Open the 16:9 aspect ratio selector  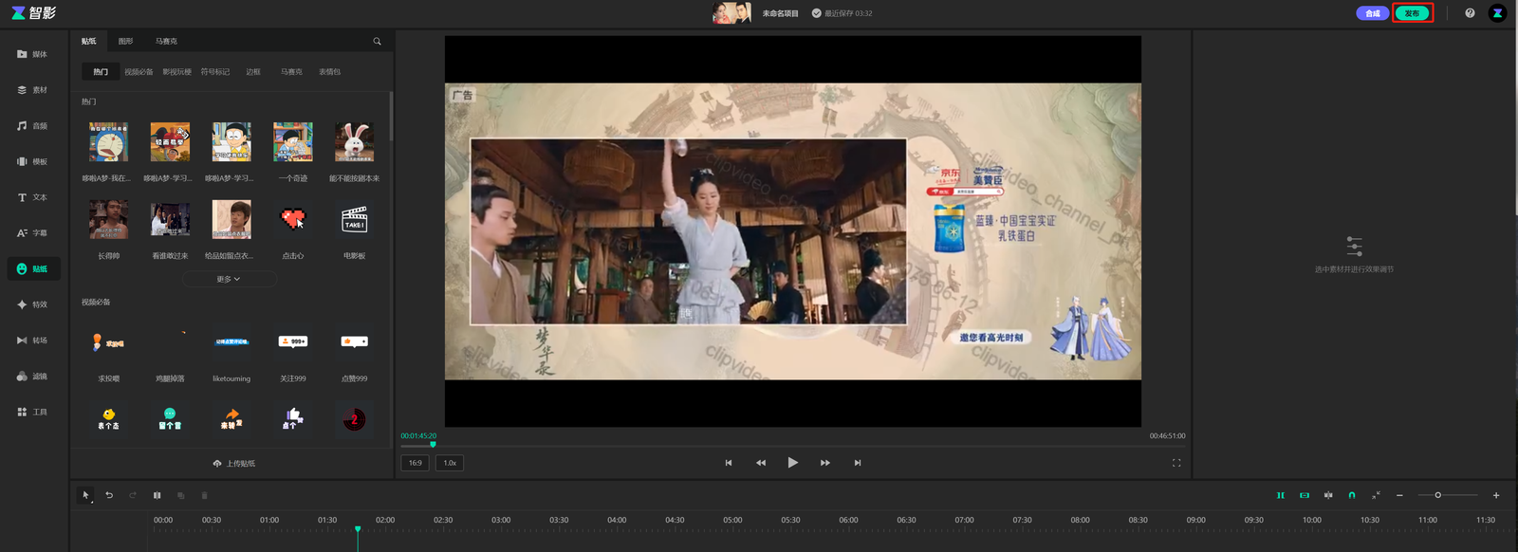(x=416, y=463)
